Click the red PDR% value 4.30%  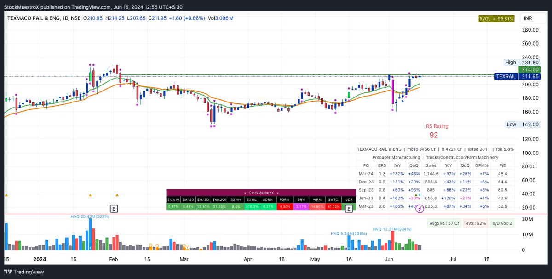[x=285, y=206]
